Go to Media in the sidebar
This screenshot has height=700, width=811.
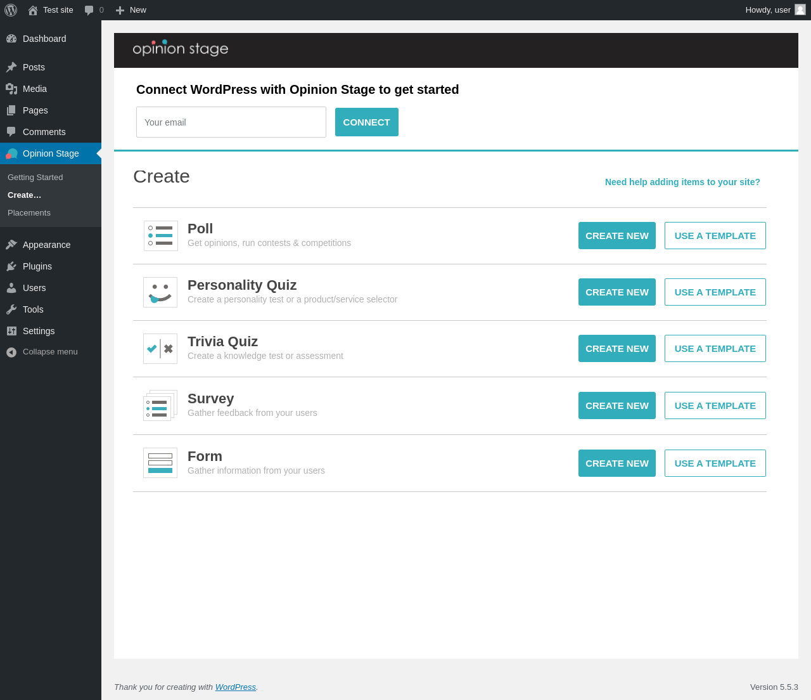click(51, 89)
